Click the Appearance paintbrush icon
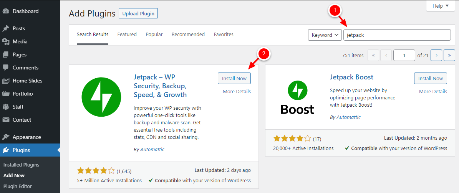The height and width of the screenshot is (193, 459). coord(6,137)
